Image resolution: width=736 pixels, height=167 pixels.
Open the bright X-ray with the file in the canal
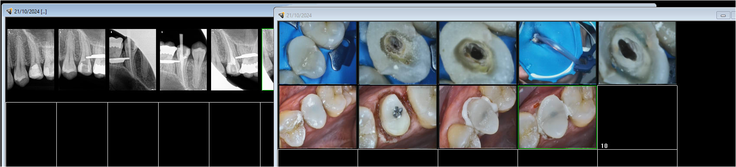click(183, 60)
